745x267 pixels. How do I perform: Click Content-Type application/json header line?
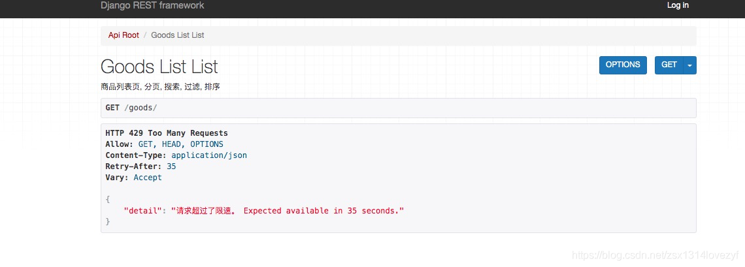pos(176,155)
